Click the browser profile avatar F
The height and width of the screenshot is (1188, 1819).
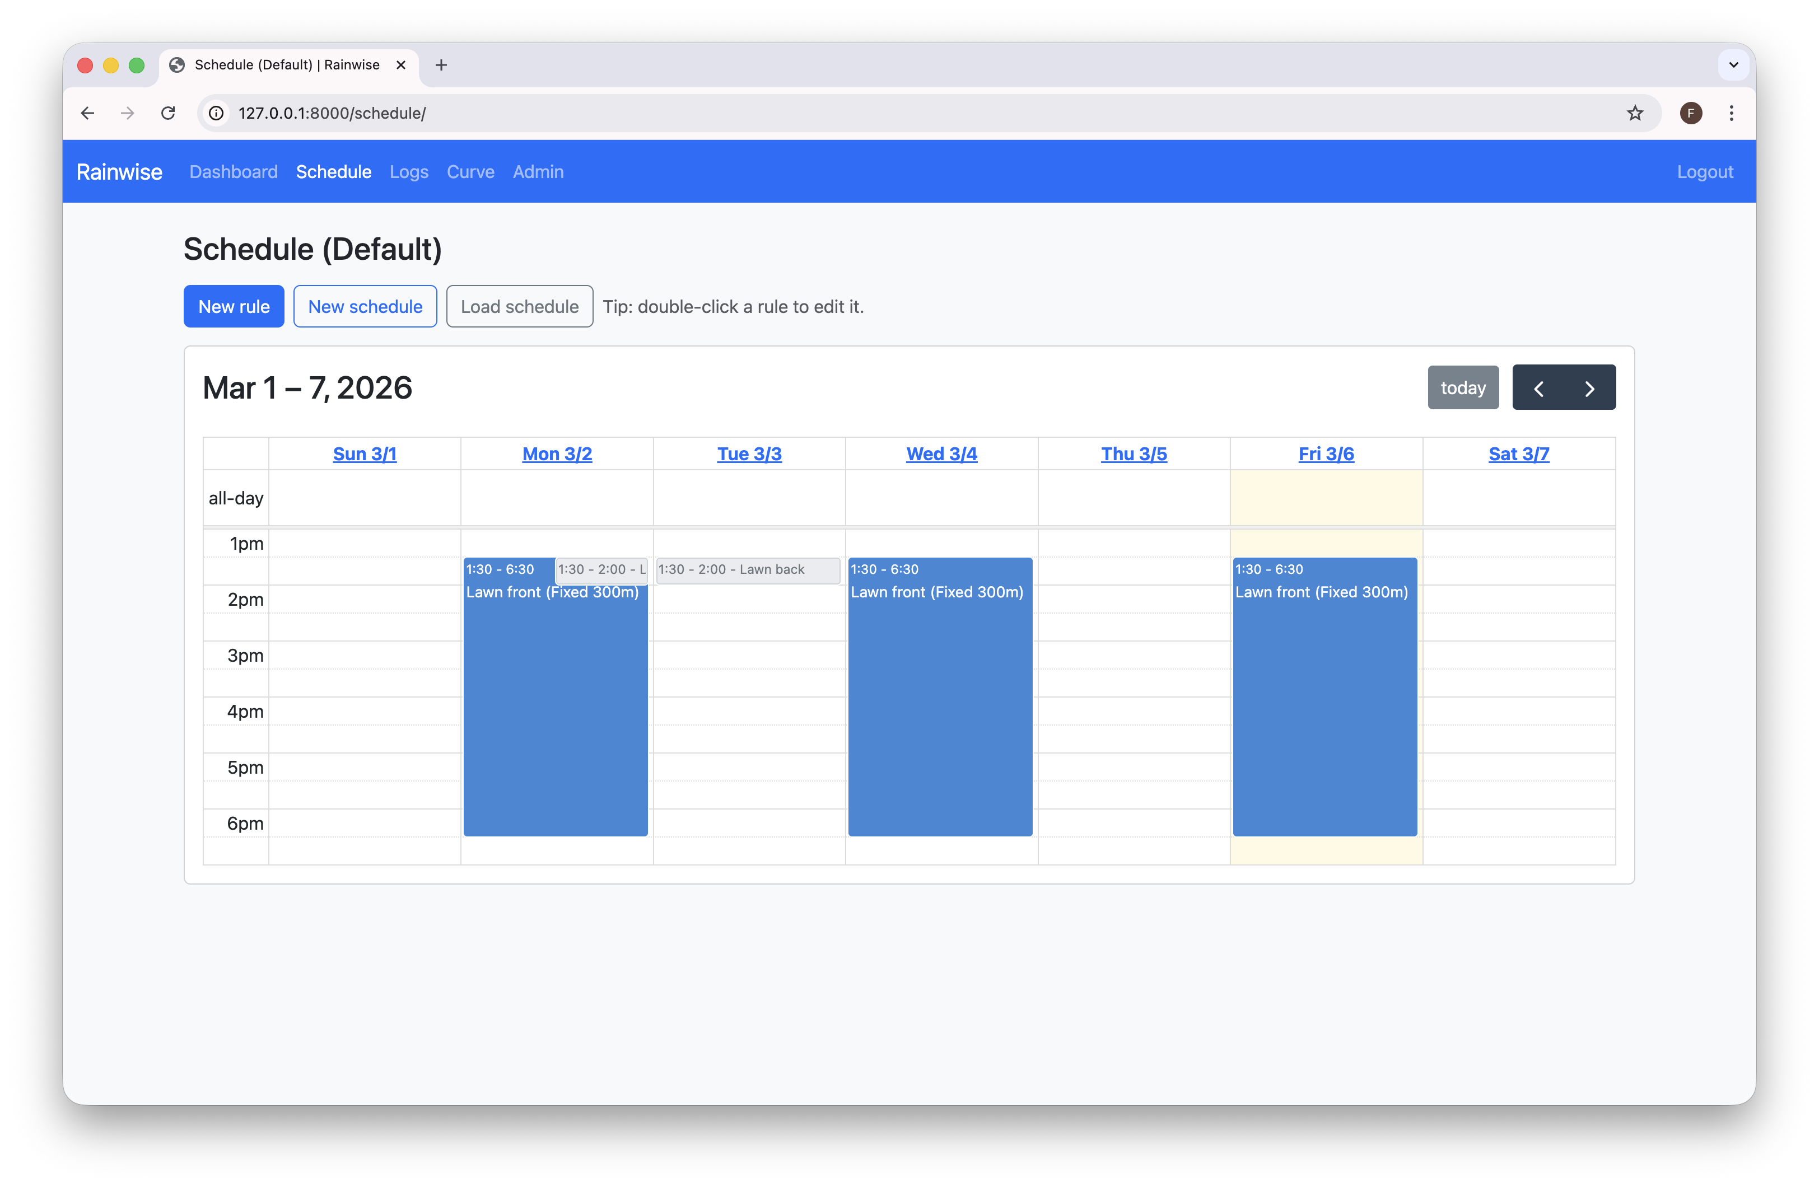[x=1691, y=113]
